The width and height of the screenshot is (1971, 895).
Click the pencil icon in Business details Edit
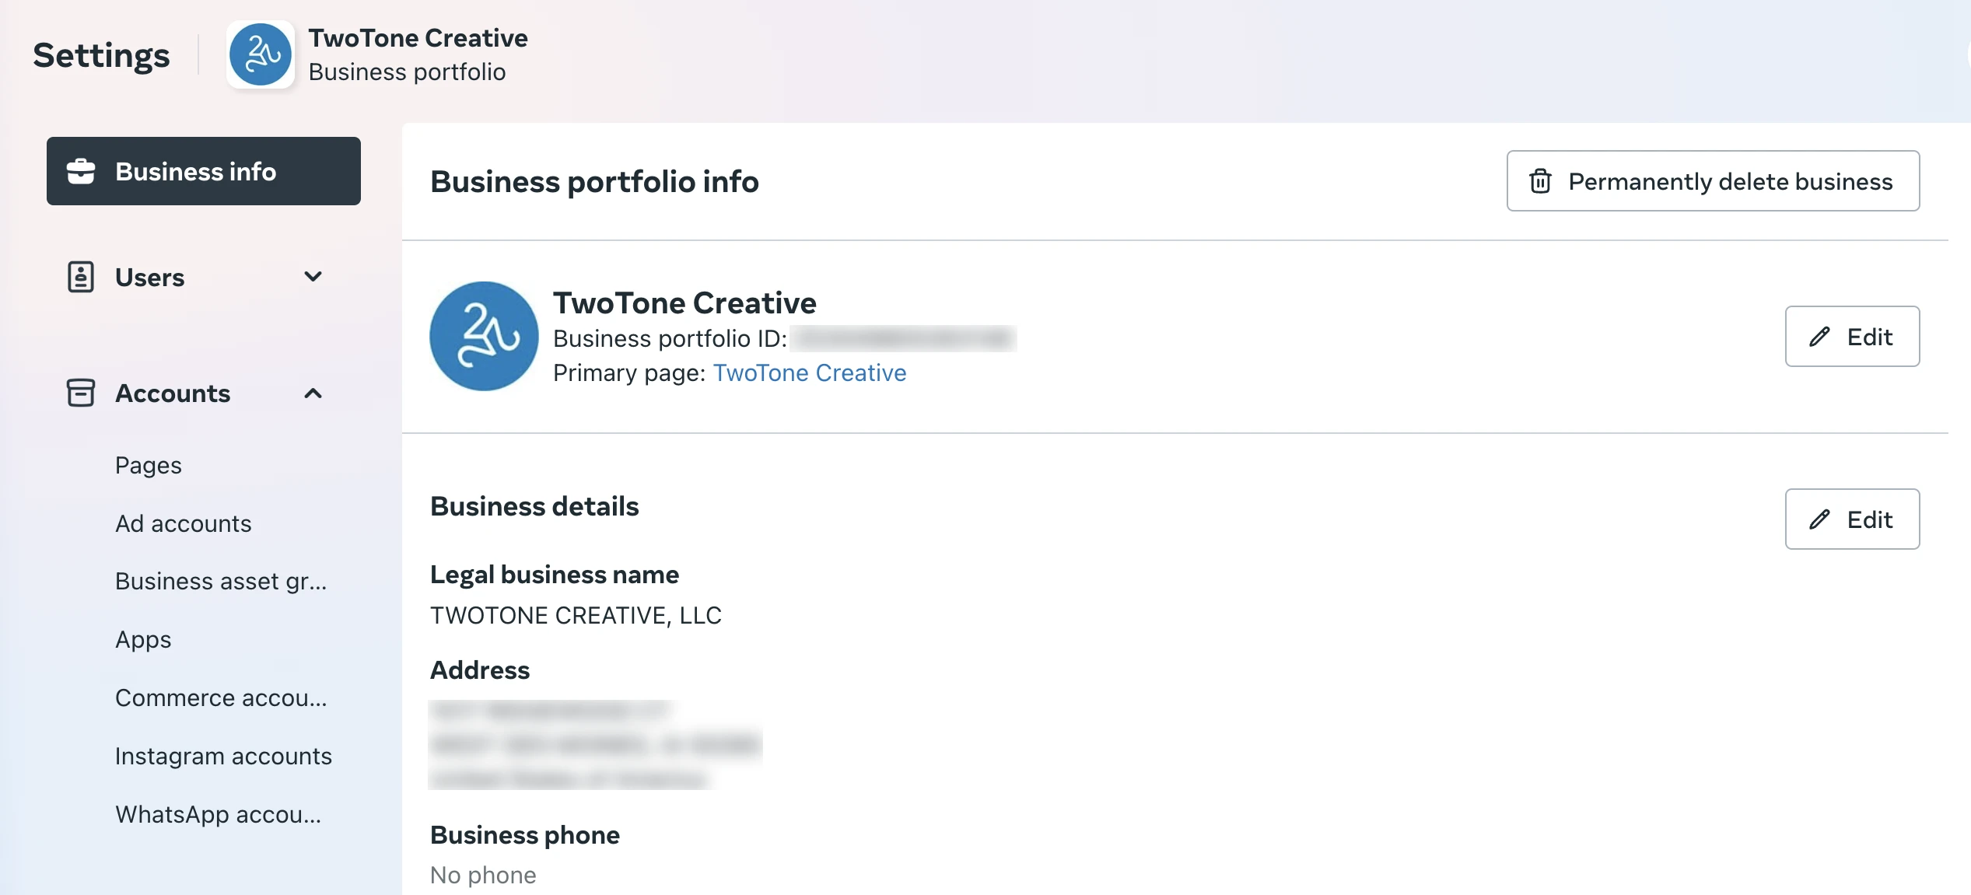[1819, 519]
